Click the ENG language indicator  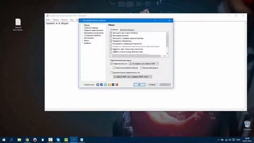[x=238, y=140]
